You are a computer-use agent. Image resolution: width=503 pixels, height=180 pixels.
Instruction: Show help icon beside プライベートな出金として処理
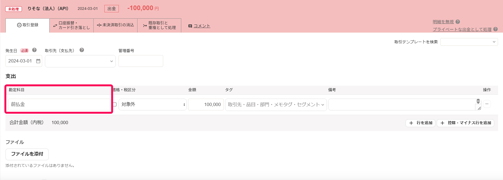[495, 29]
